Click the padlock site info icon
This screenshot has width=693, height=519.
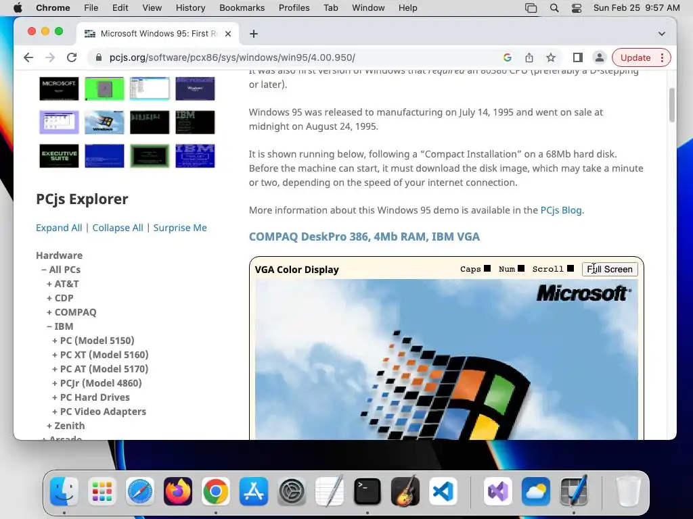99,57
